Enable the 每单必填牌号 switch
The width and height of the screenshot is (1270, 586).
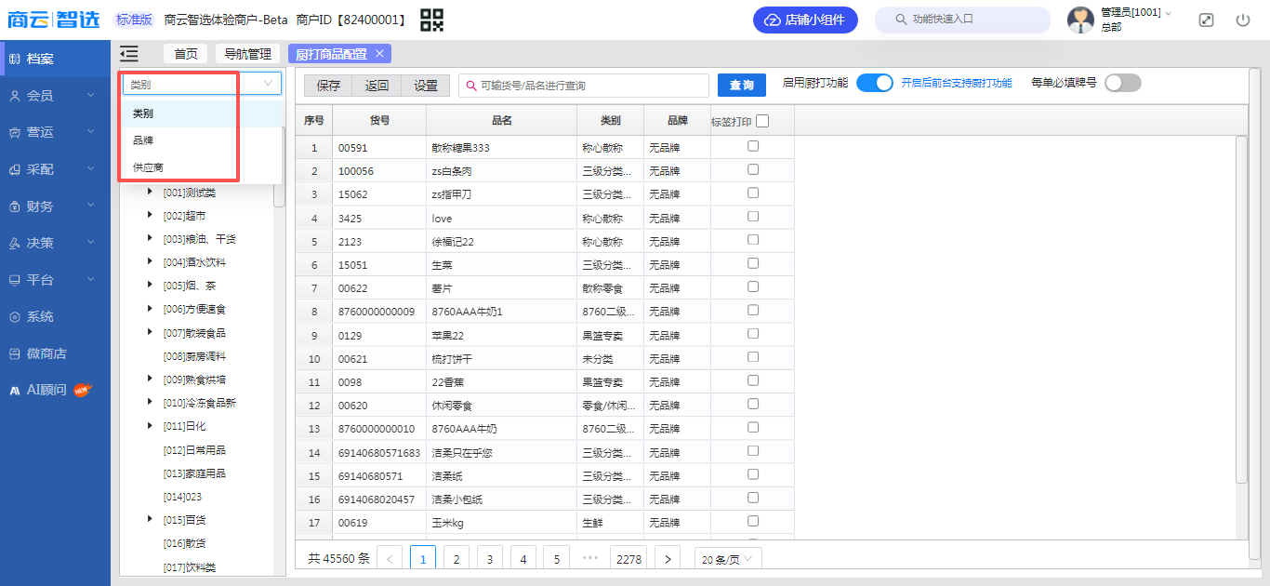(x=1122, y=83)
